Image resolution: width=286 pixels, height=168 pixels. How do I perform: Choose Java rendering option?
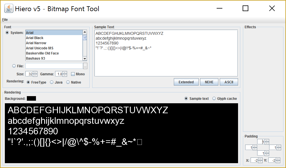tap(52, 82)
